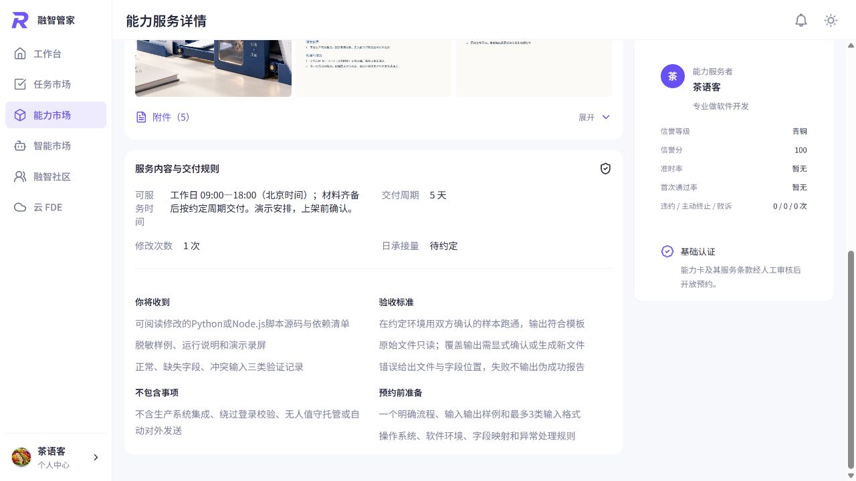Viewport: 856px width, 481px height.
Task: Click 信誉等级 value 青铜
Action: 800,132
